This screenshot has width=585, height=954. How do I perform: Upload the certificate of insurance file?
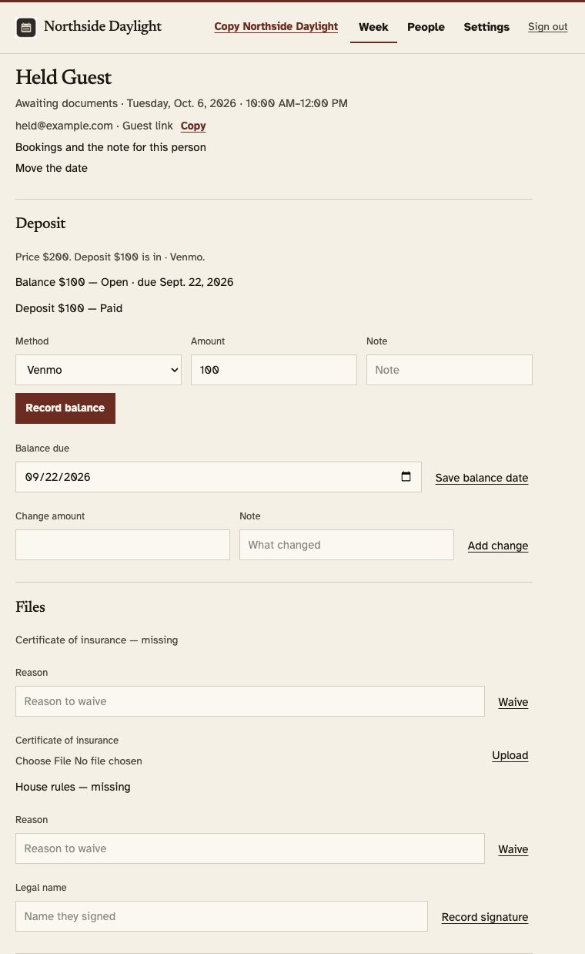point(510,755)
